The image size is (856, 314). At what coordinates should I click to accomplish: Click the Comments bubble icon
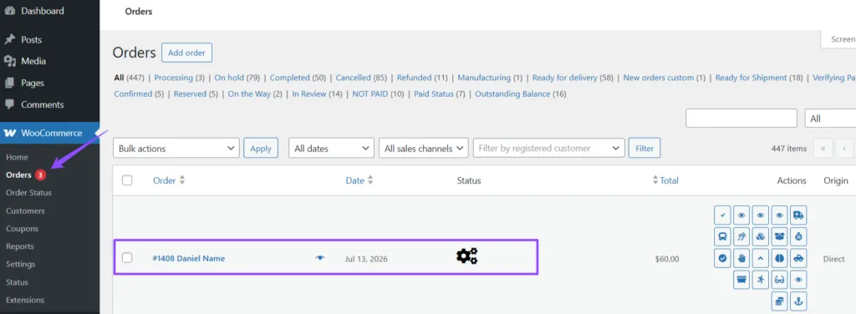coord(10,104)
